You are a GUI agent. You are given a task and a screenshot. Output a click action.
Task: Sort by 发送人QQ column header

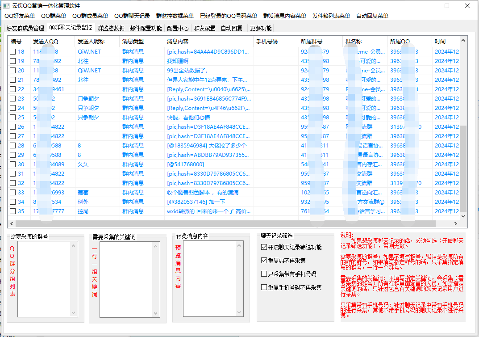[53, 41]
